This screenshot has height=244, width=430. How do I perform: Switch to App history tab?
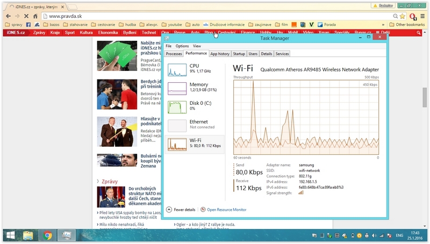[220, 54]
